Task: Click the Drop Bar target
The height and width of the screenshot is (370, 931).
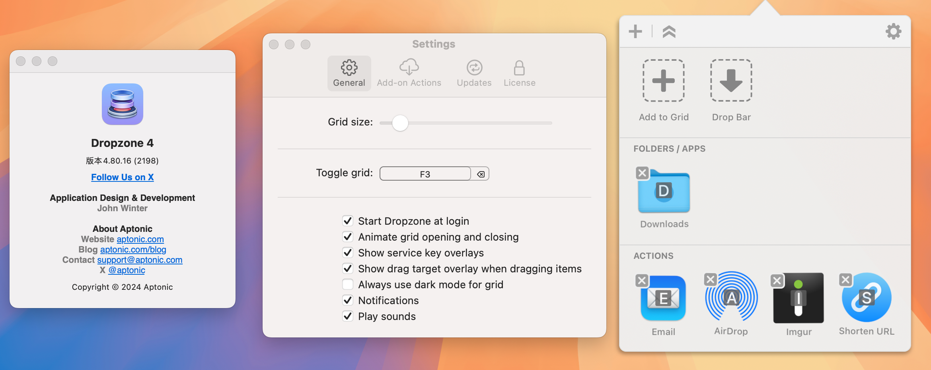Action: tap(731, 81)
